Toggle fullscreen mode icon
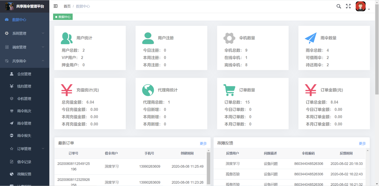The height and width of the screenshot is (186, 379). [x=348, y=6]
